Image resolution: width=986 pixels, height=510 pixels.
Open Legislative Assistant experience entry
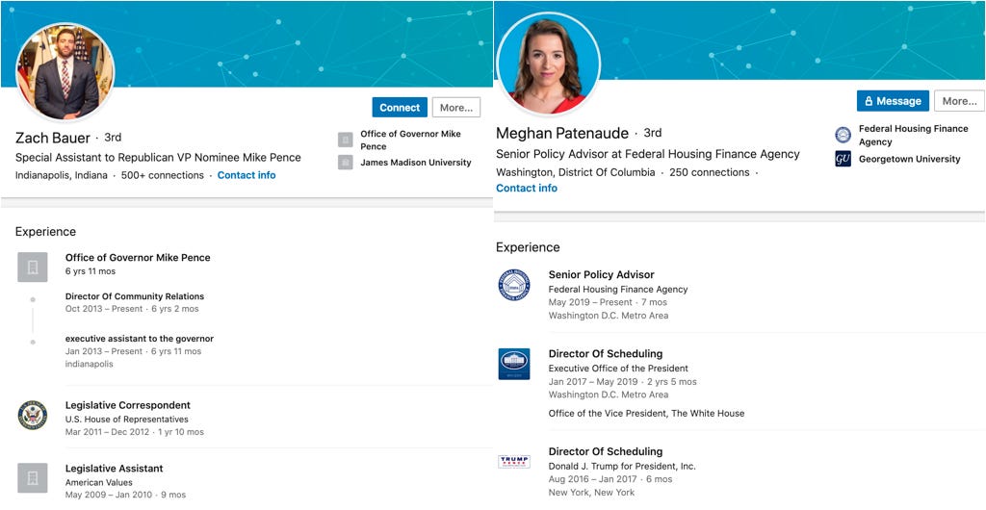pyautogui.click(x=114, y=468)
